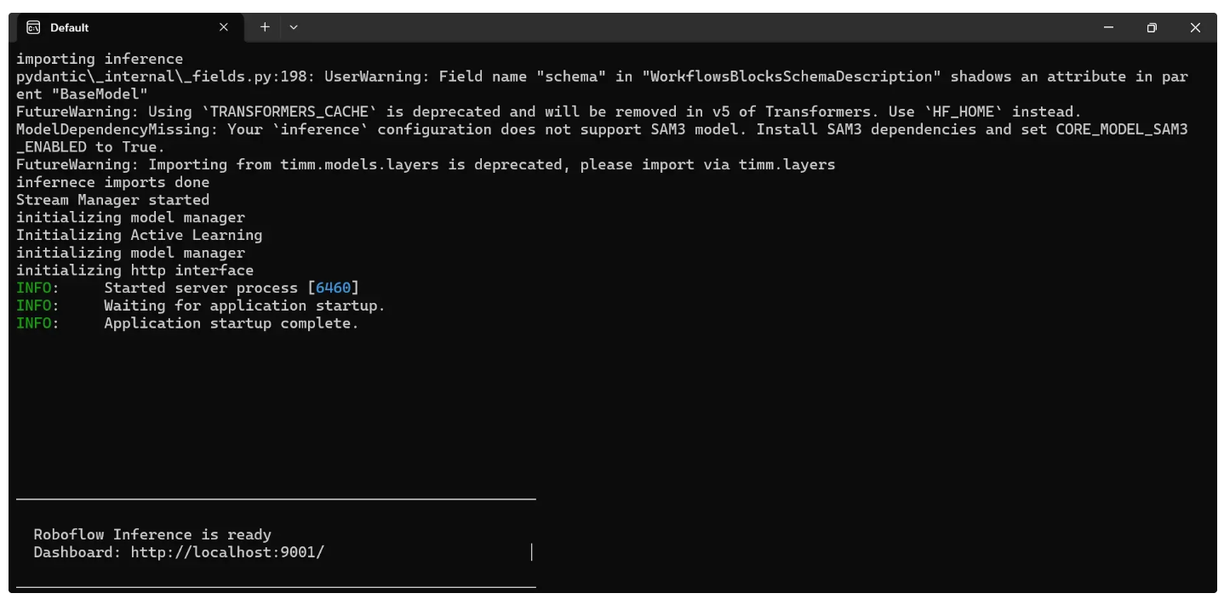Click the "Stream Manager started" line

112,200
